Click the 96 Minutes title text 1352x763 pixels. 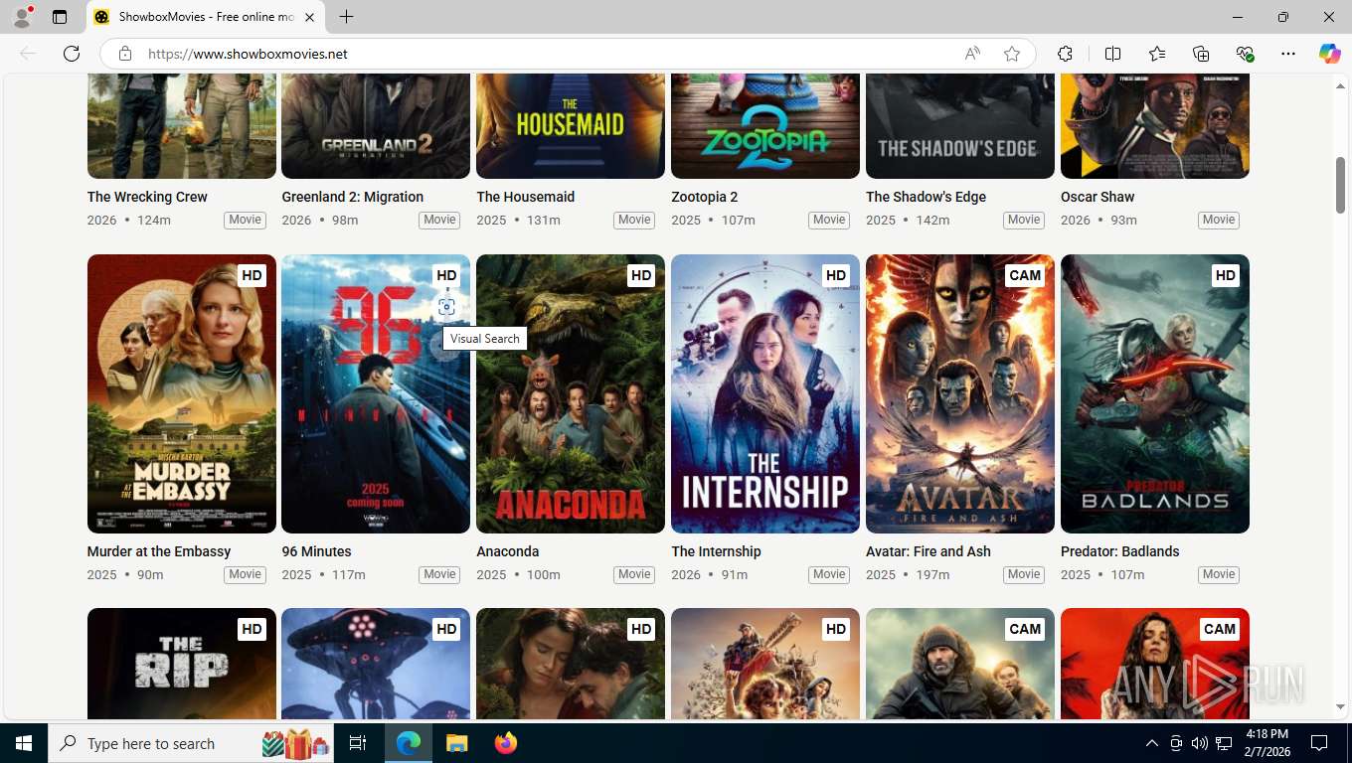[316, 551]
